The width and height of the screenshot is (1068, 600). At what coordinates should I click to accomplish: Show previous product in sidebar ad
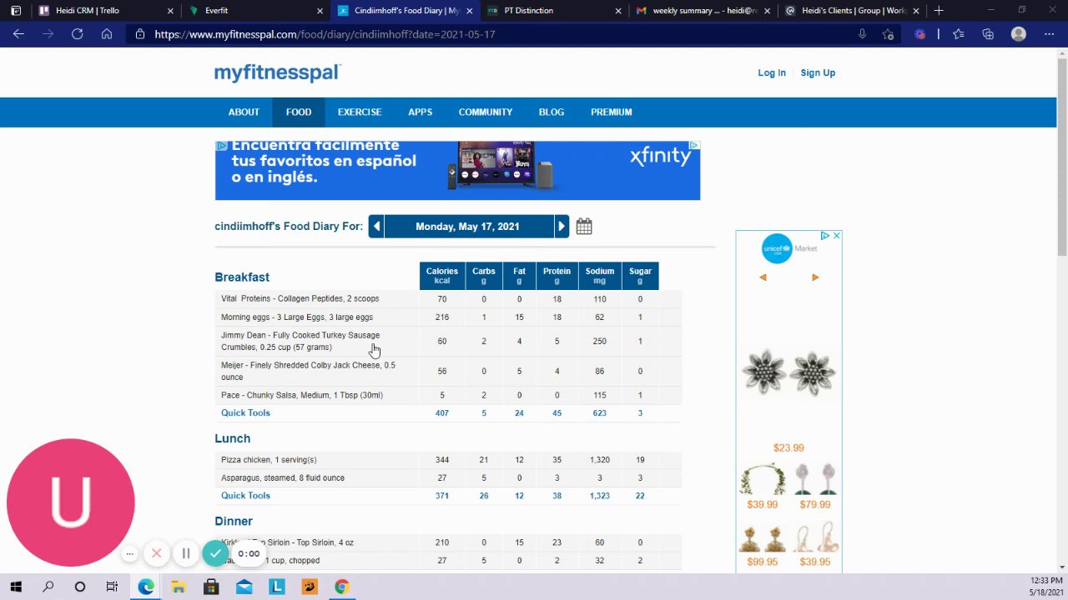pyautogui.click(x=763, y=277)
